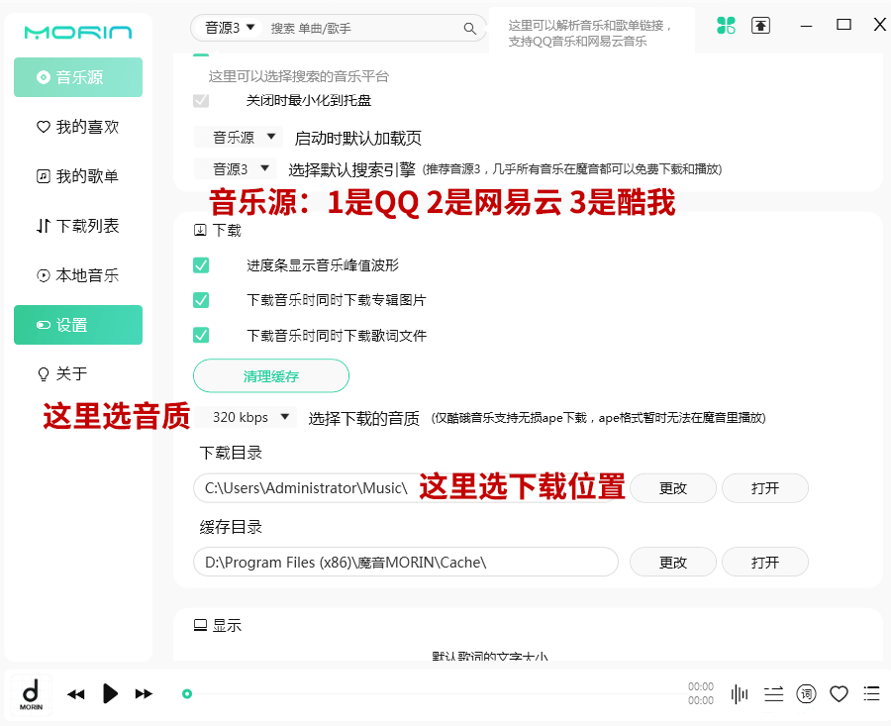
Task: Open 本地音乐 local music
Action: point(78,275)
